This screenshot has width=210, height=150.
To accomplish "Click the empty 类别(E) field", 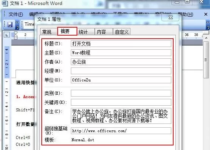I will [121, 93].
